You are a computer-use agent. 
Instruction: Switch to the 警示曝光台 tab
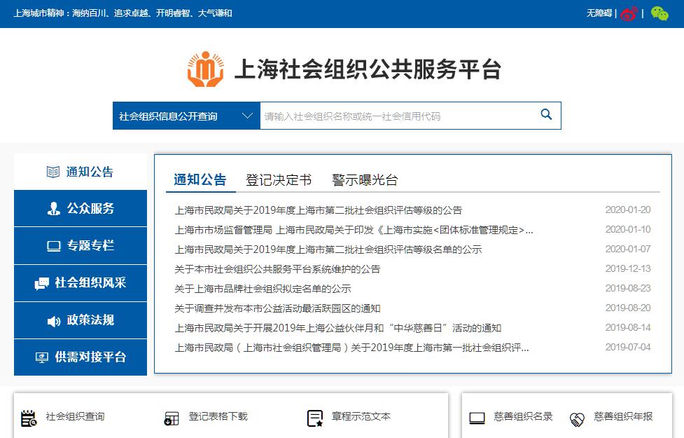point(365,180)
